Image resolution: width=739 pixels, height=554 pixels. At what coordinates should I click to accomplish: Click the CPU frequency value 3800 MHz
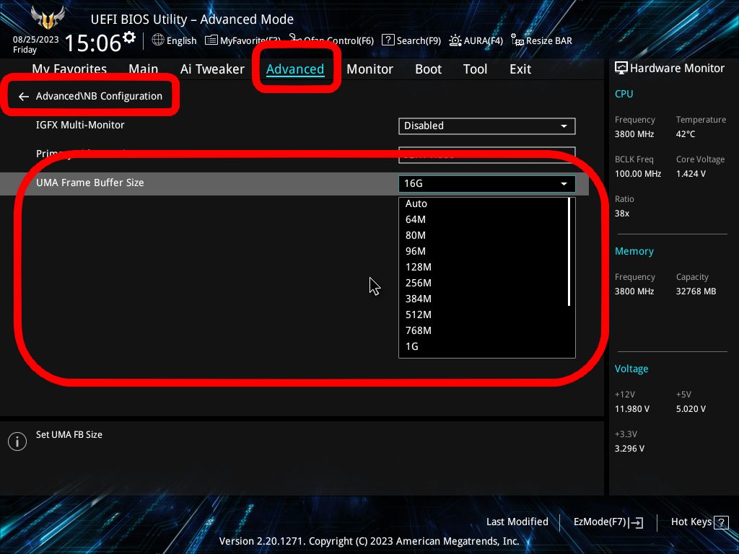(x=634, y=134)
